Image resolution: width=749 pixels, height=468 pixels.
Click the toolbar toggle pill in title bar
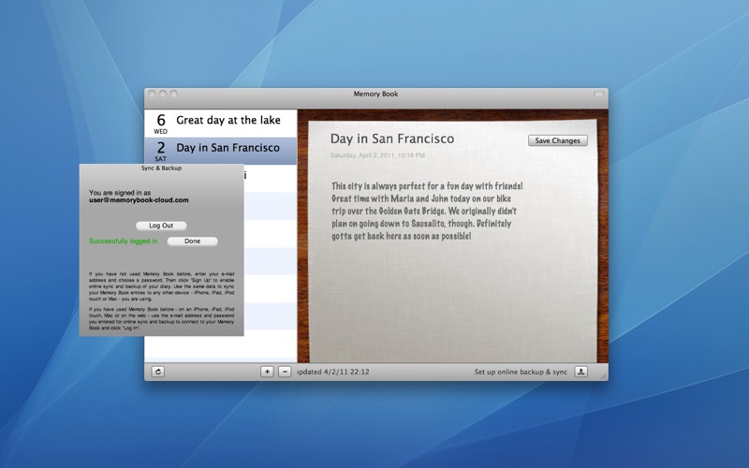[x=598, y=94]
